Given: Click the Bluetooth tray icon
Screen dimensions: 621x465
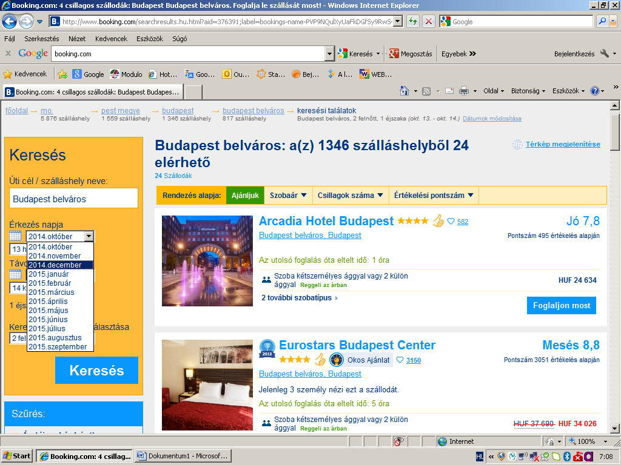Looking at the screenshot, I should tap(567, 457).
